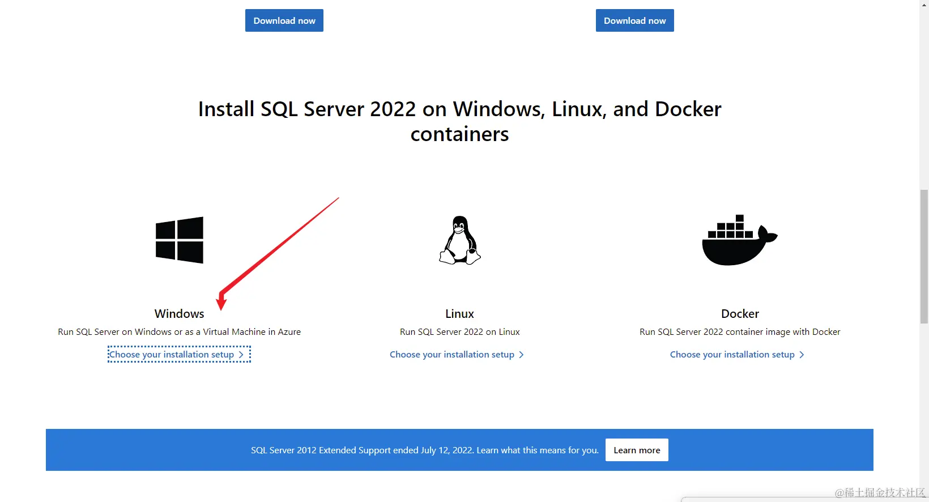Image resolution: width=929 pixels, height=502 pixels.
Task: Click the Windows heading text
Action: [180, 314]
